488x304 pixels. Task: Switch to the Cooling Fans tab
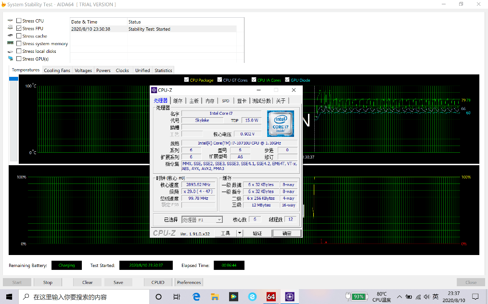(57, 71)
